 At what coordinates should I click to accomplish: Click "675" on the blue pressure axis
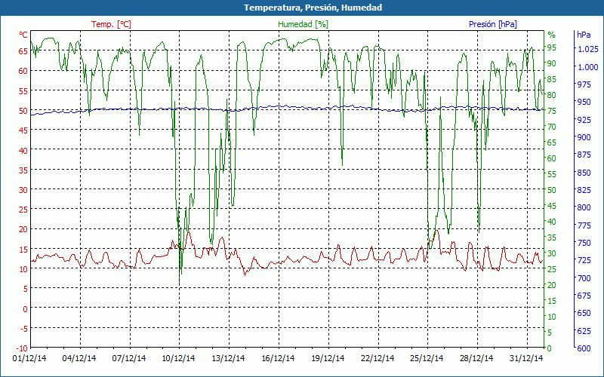point(584,296)
